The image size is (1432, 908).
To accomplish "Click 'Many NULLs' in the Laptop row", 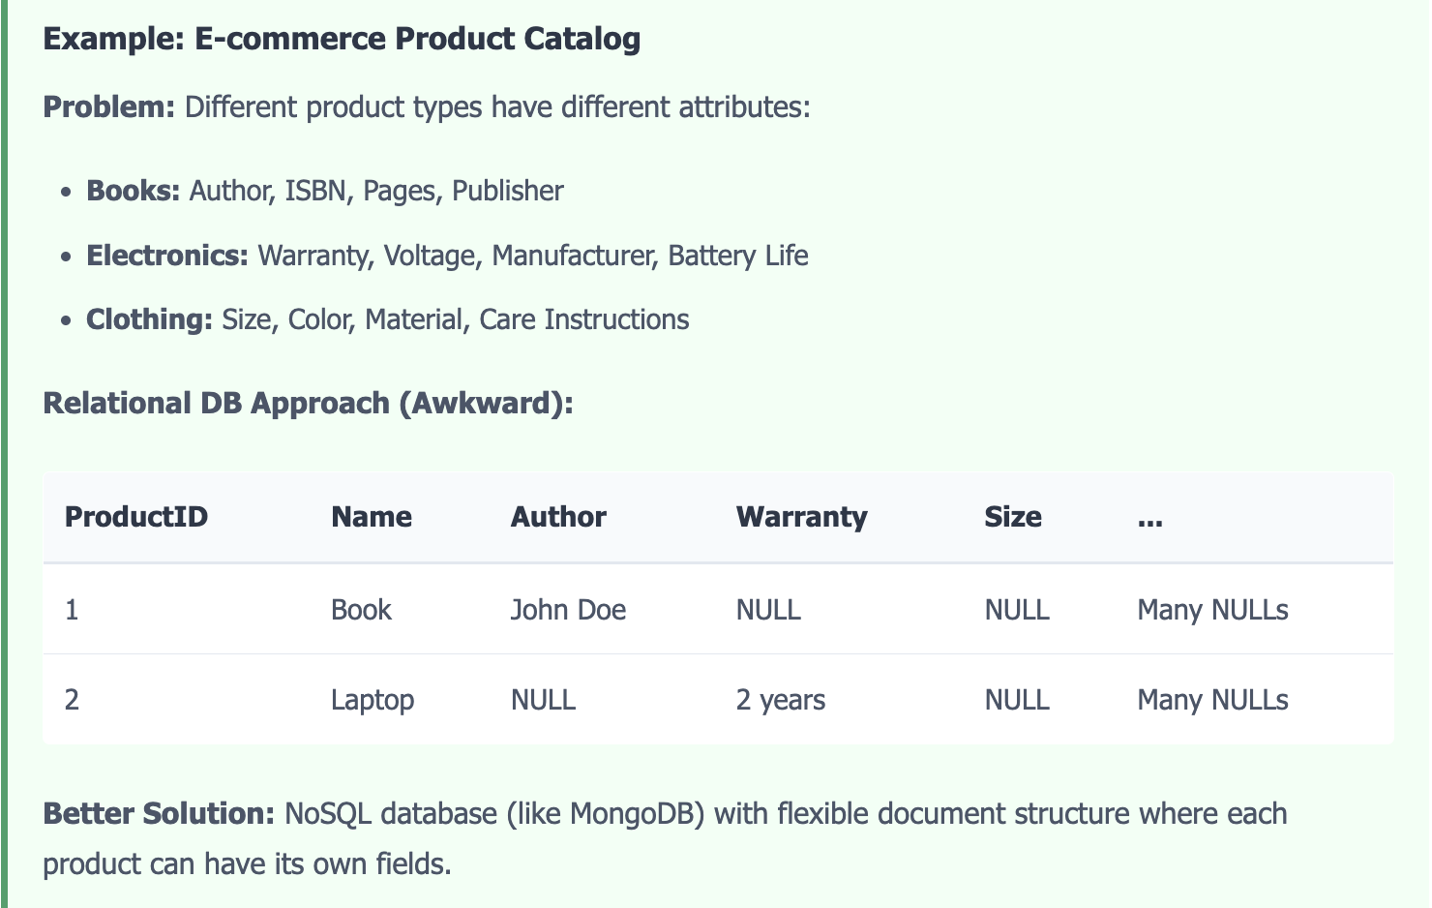I will pos(1212,700).
